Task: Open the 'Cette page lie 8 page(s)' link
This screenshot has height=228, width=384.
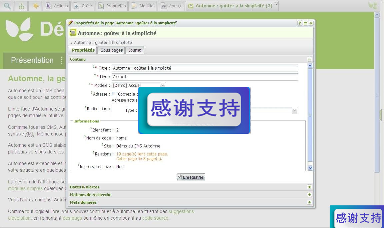Action: click(x=139, y=158)
